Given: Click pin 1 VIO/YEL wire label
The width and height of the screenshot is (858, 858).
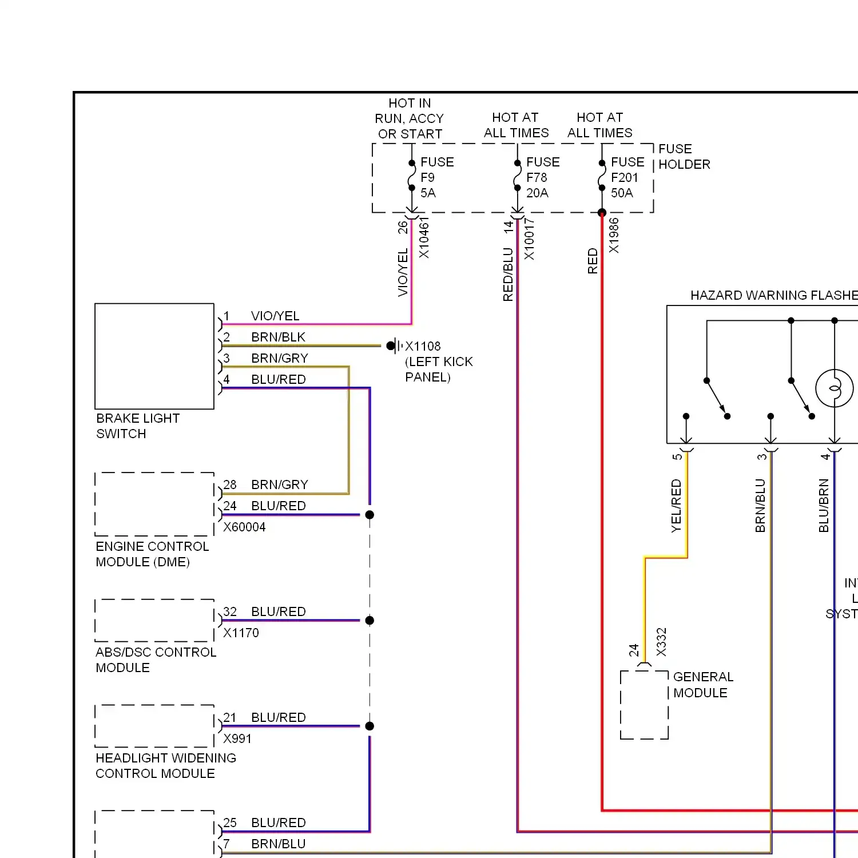Looking at the screenshot, I should [x=275, y=316].
